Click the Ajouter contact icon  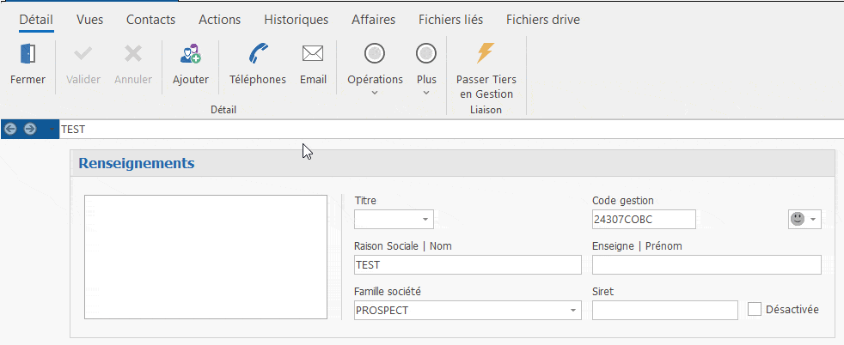click(x=190, y=54)
